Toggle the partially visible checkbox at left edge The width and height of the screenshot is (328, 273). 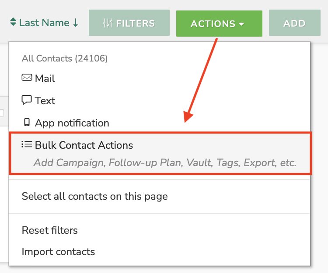point(2,113)
